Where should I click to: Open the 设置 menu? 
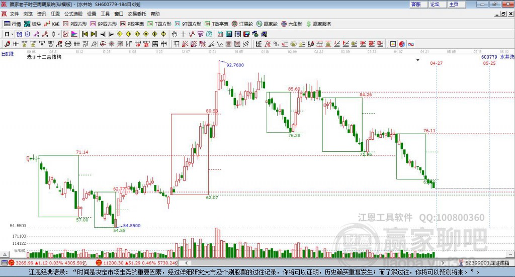click(x=92, y=14)
